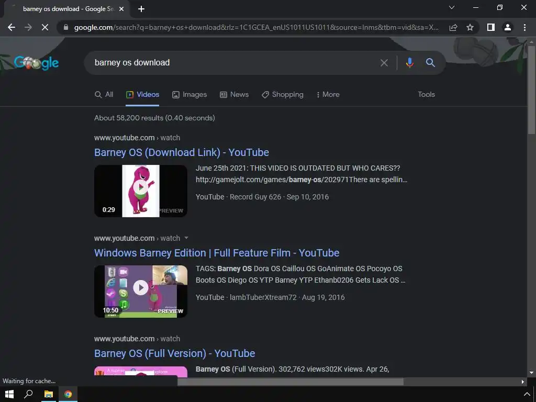Close the barney os download tab

click(121, 9)
